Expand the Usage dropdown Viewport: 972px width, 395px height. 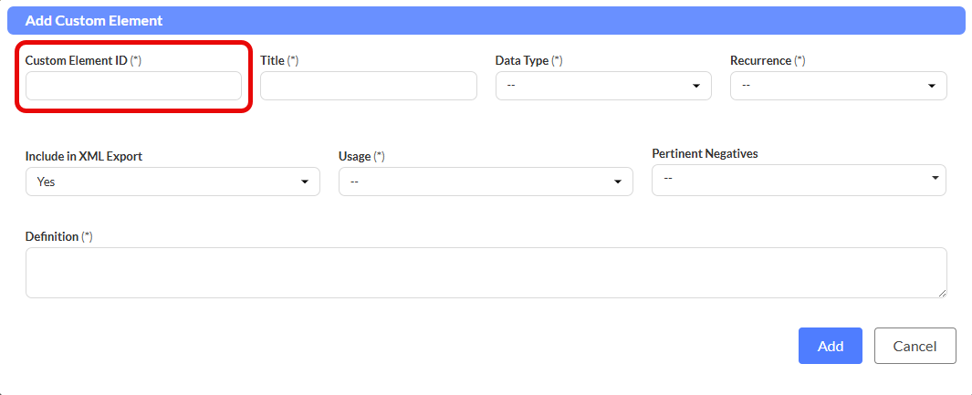point(486,182)
